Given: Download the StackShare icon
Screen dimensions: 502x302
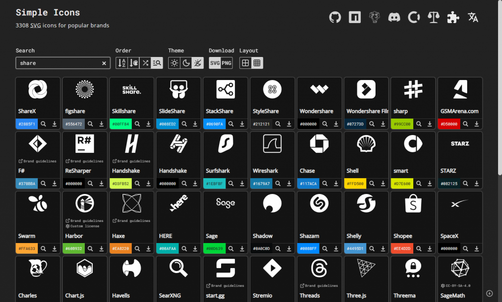Looking at the screenshot, I should (242, 124).
